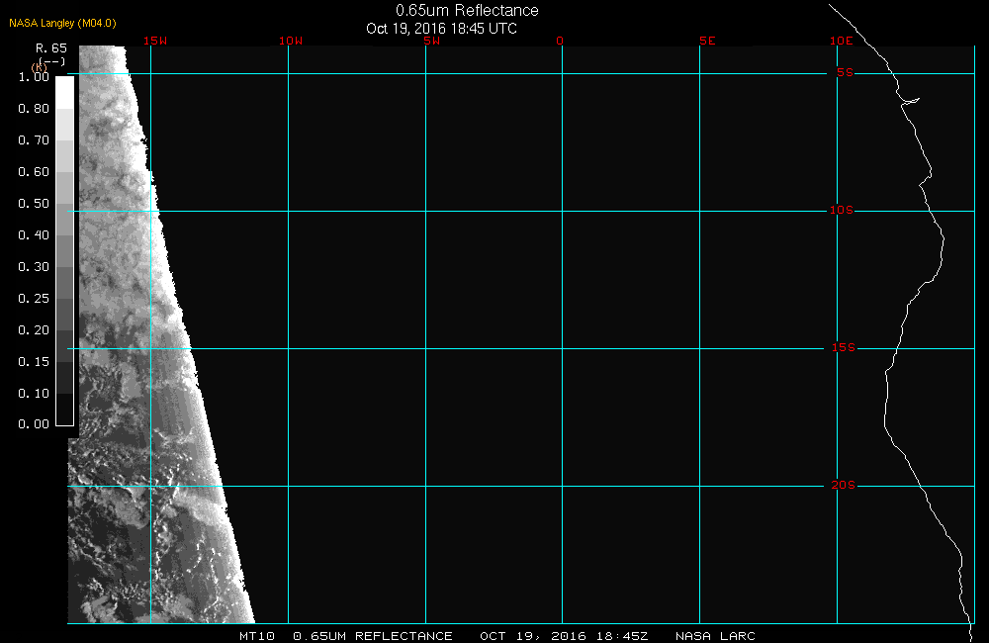Click the 0.50 colorbar tick value

[x=34, y=204]
